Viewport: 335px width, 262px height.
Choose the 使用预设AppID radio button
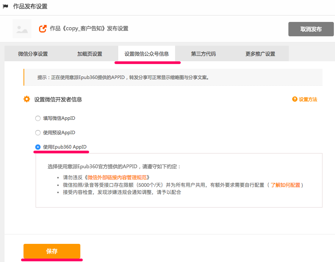point(38,133)
